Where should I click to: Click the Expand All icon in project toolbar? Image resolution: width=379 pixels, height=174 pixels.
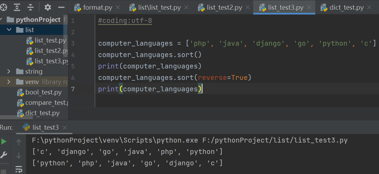17,8
